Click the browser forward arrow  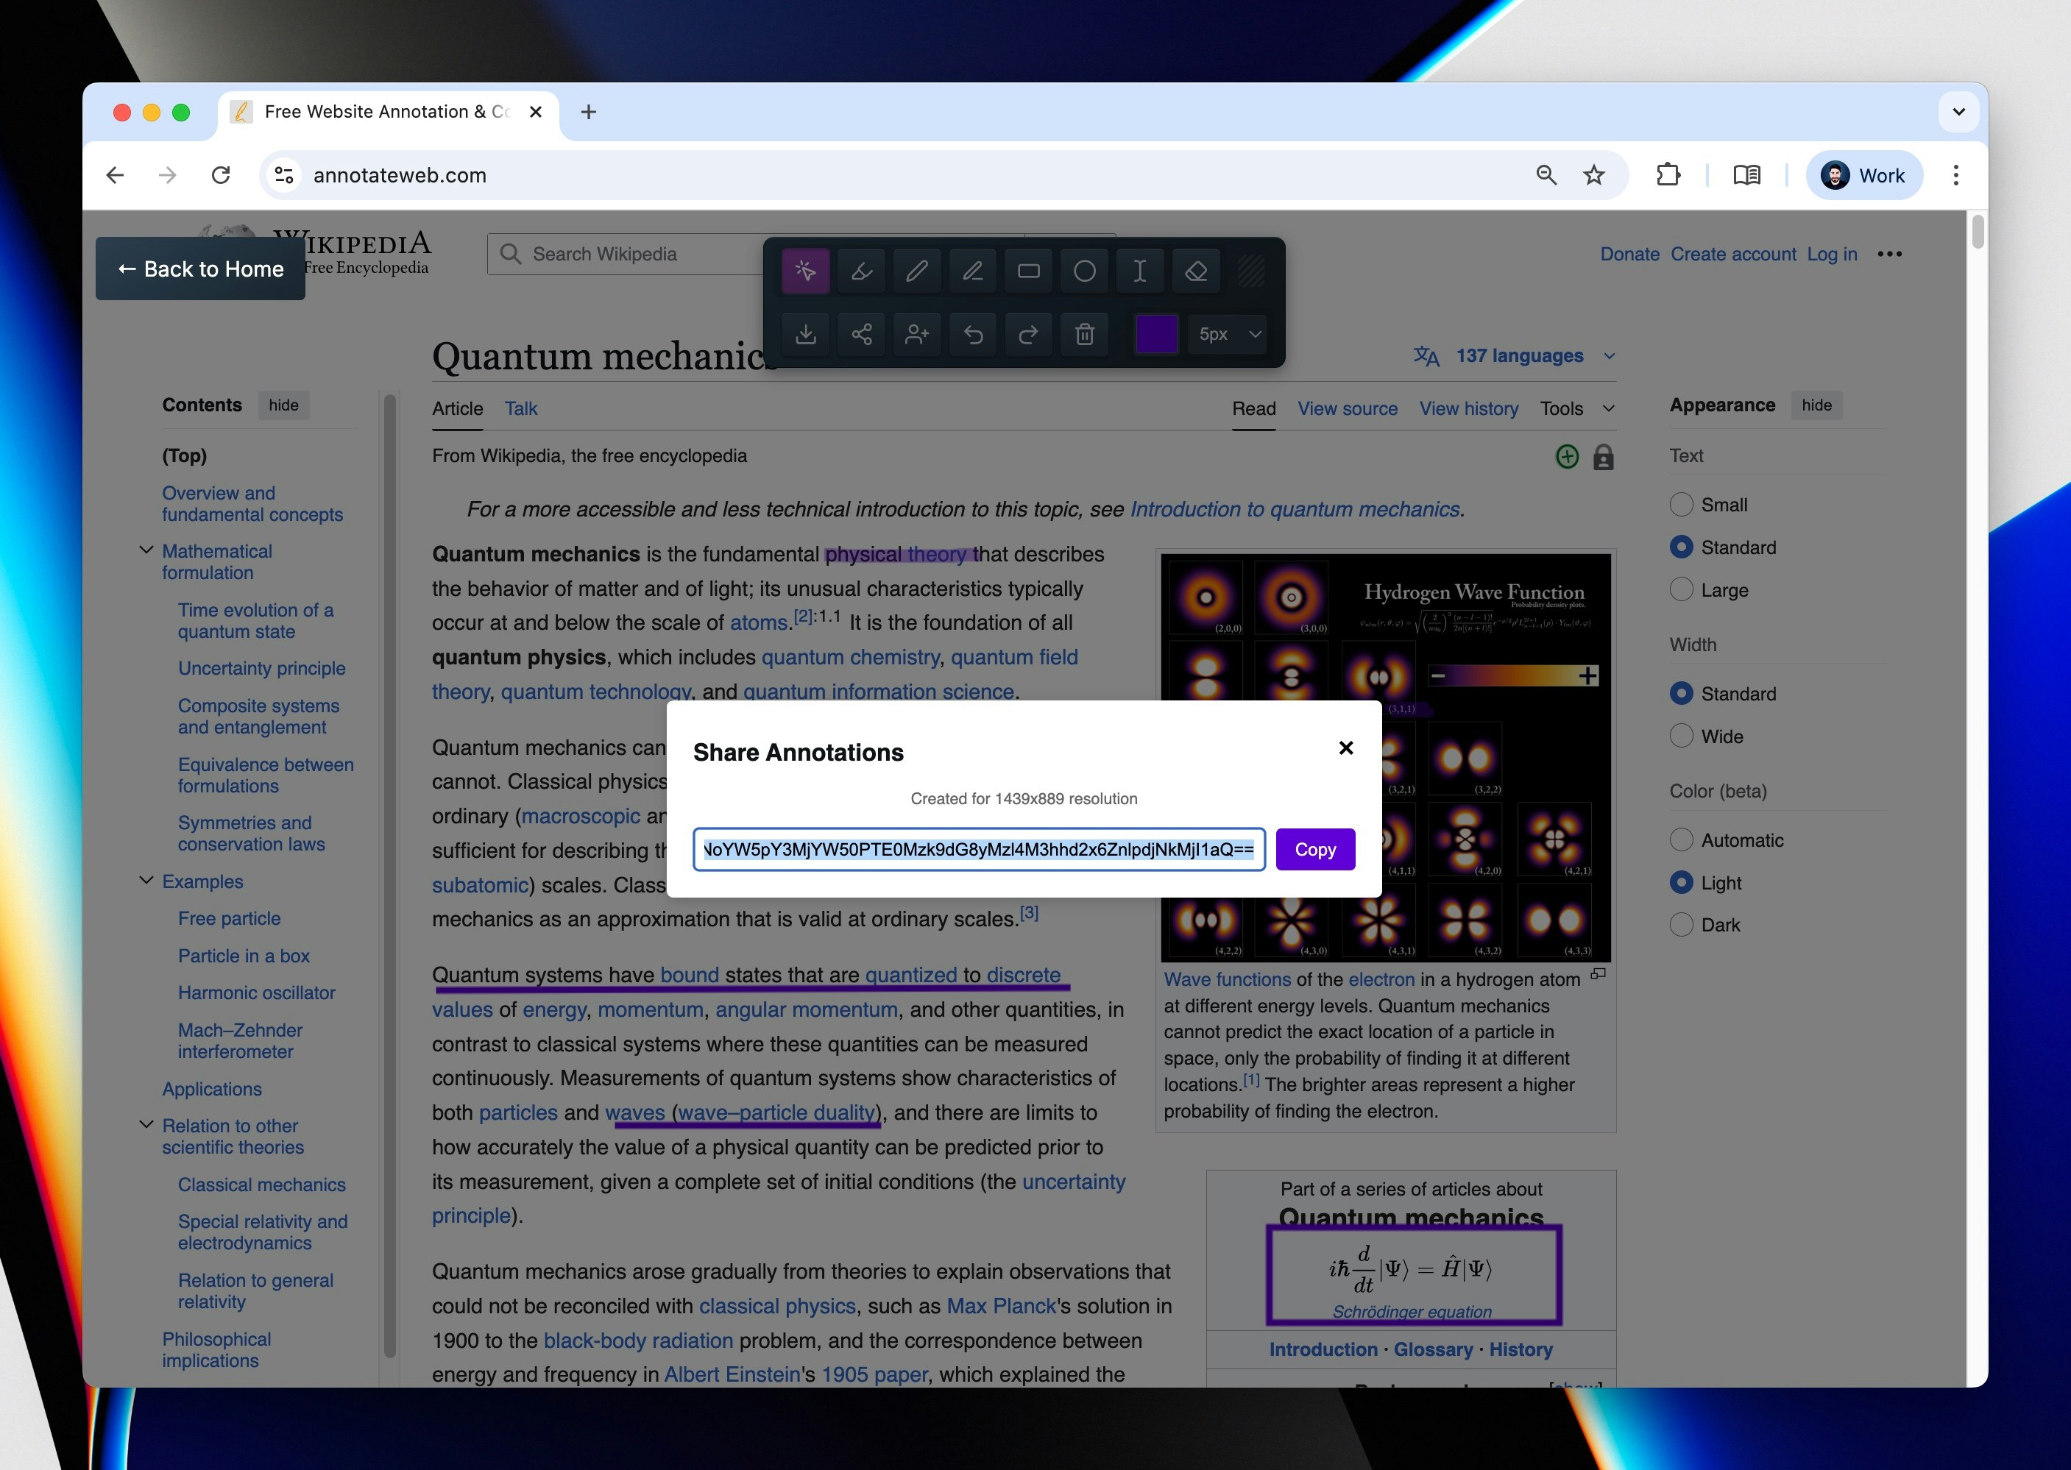click(168, 176)
